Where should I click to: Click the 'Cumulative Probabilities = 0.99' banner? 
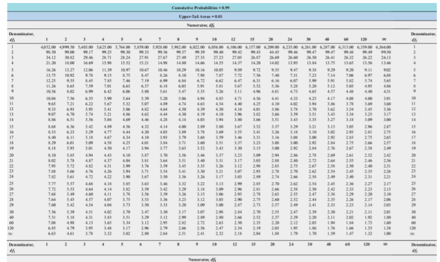[222, 7]
